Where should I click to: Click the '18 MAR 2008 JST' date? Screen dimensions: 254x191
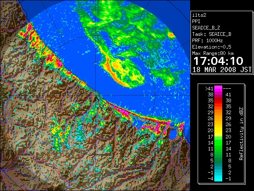[x=222, y=70]
